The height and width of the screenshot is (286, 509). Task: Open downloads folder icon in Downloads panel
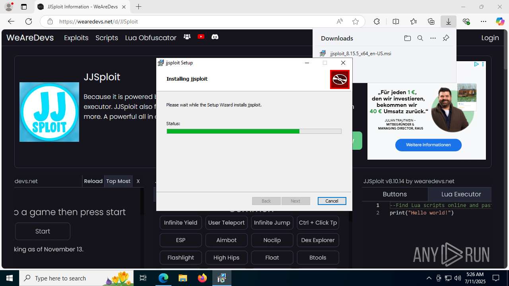[407, 38]
